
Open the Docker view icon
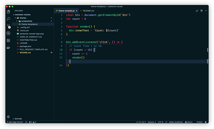pos(8,48)
